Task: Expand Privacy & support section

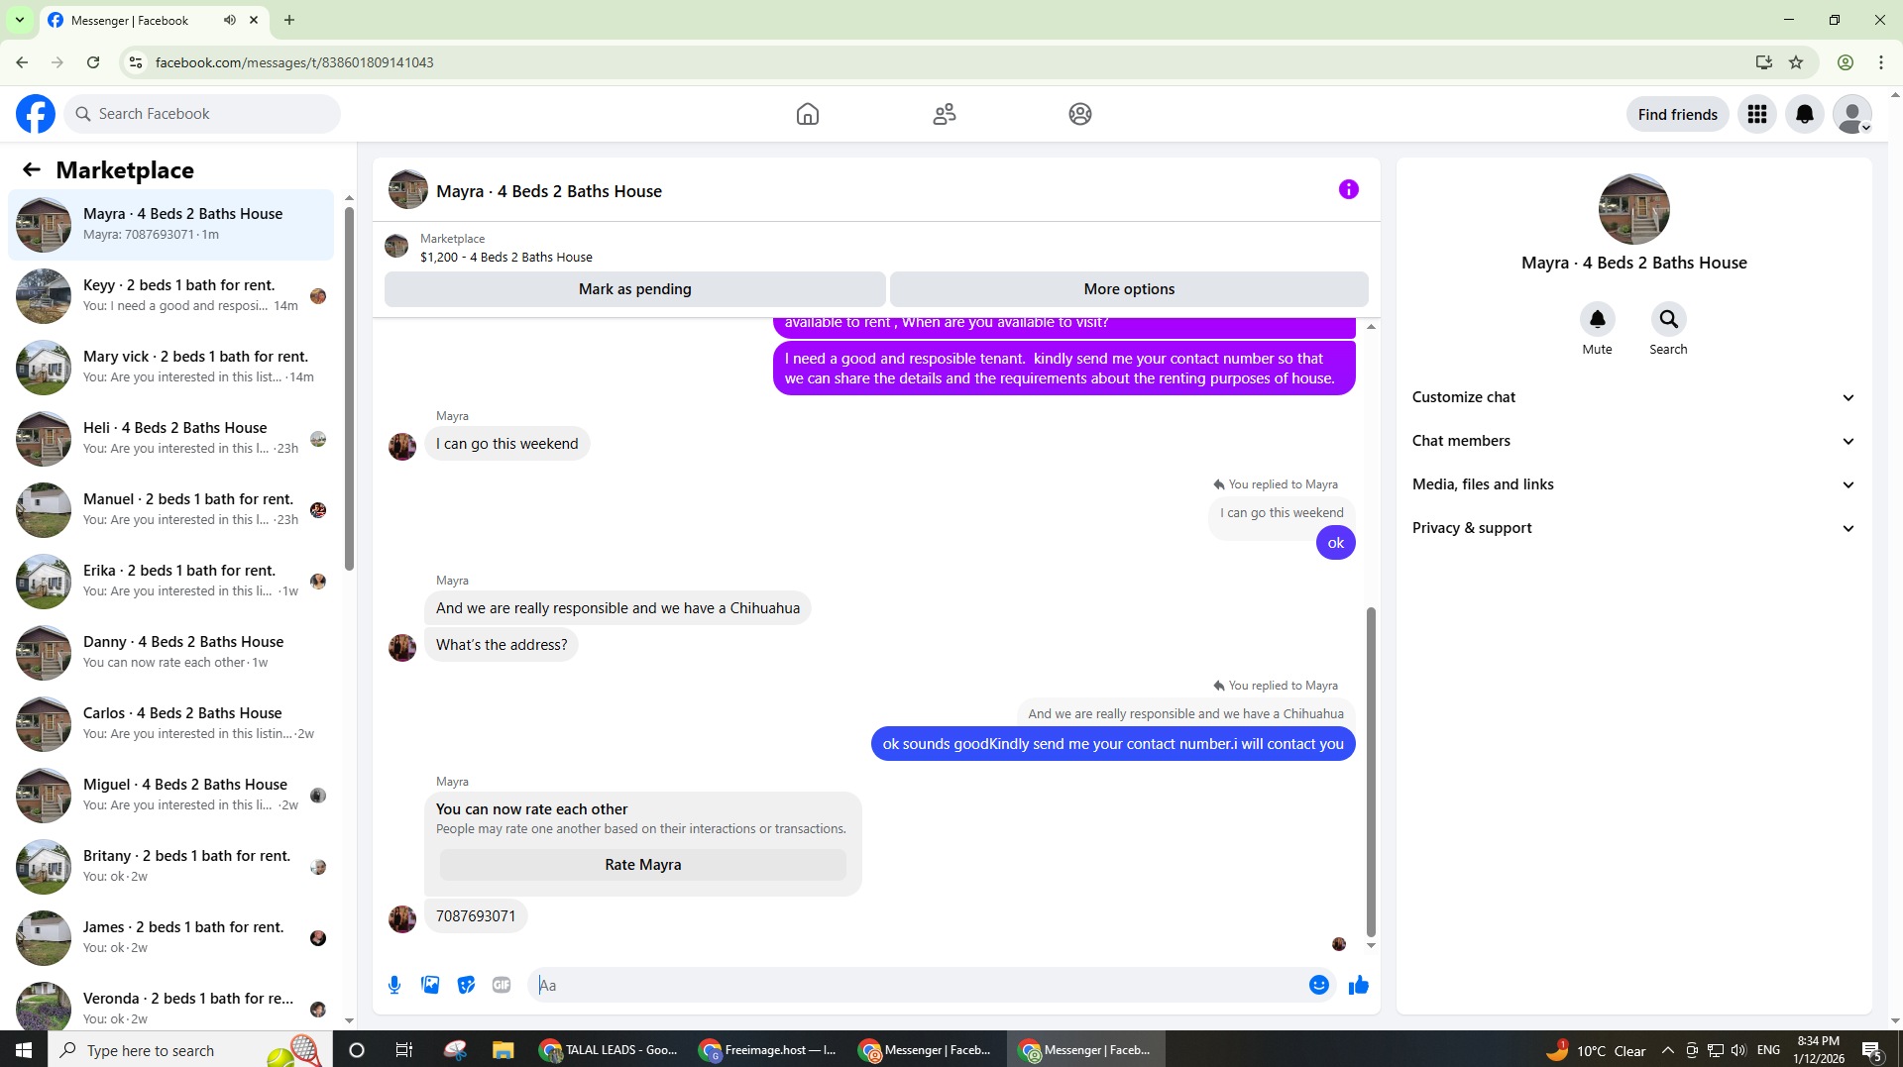Action: pos(1633,528)
